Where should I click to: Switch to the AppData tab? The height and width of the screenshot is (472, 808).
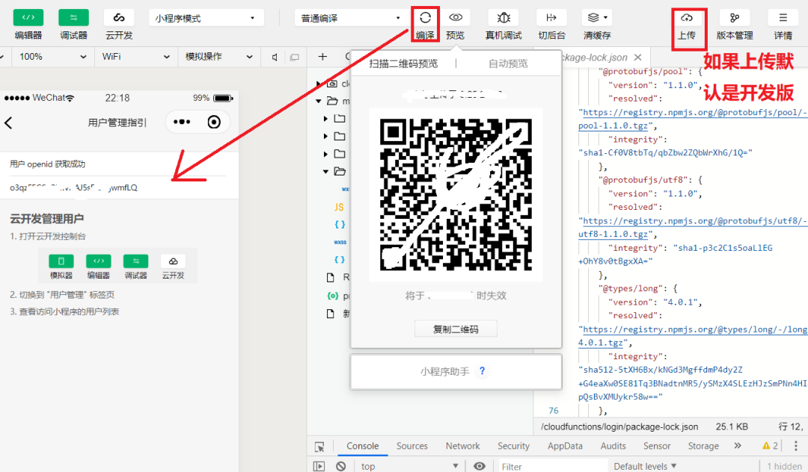click(x=565, y=447)
